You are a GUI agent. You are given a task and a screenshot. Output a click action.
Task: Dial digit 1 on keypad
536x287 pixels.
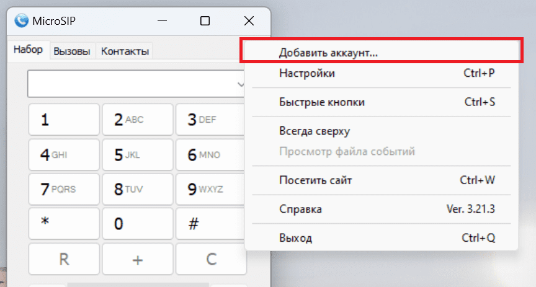point(64,120)
